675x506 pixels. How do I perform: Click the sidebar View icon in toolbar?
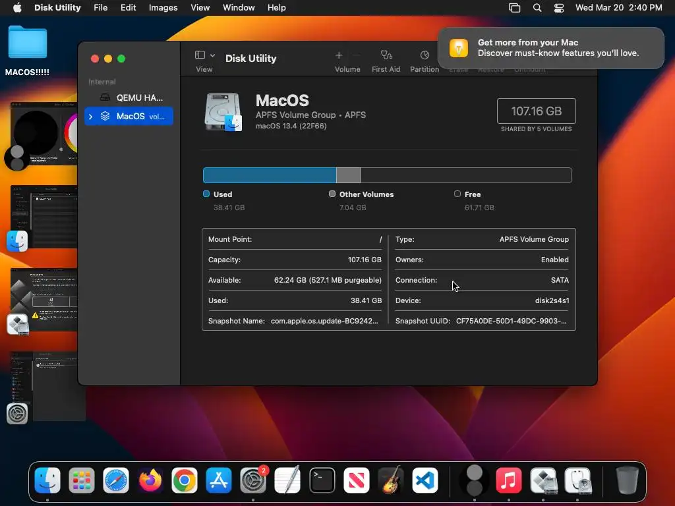(200, 55)
